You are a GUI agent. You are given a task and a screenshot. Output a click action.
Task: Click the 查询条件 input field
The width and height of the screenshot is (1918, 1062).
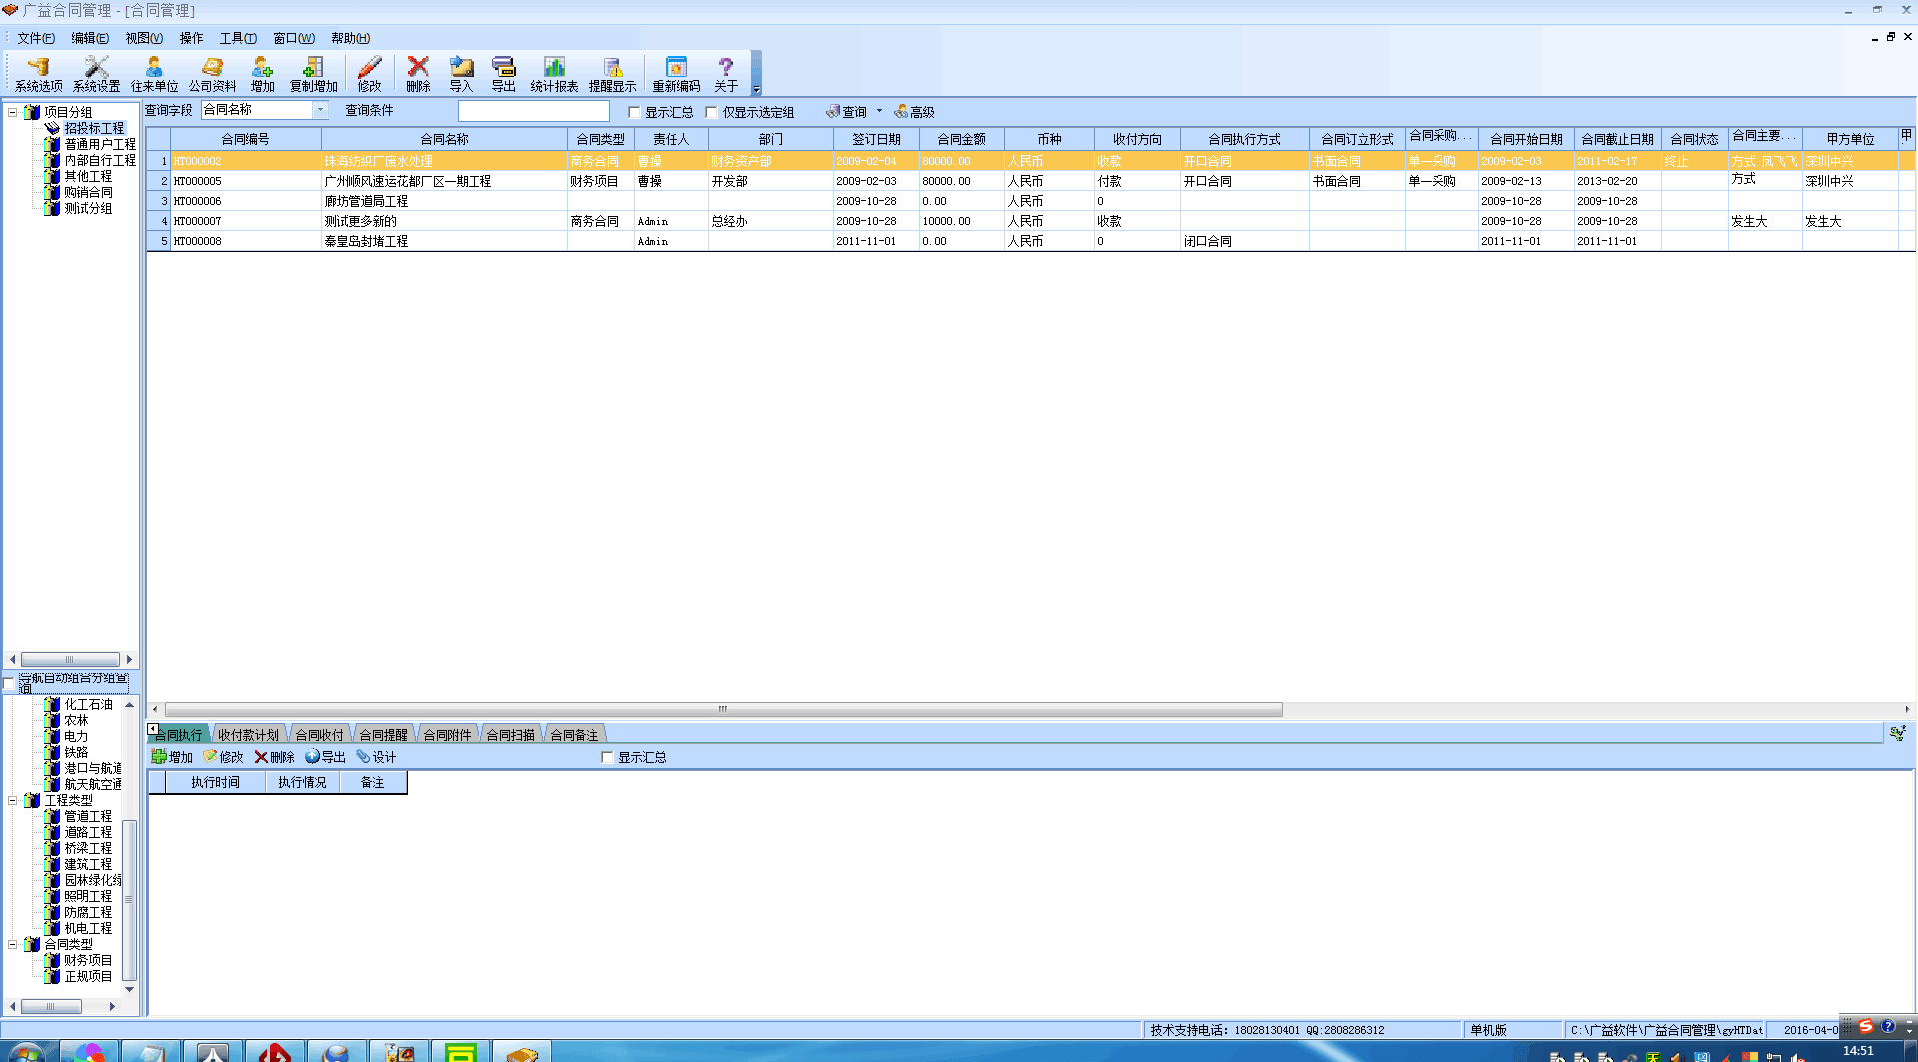(x=533, y=111)
